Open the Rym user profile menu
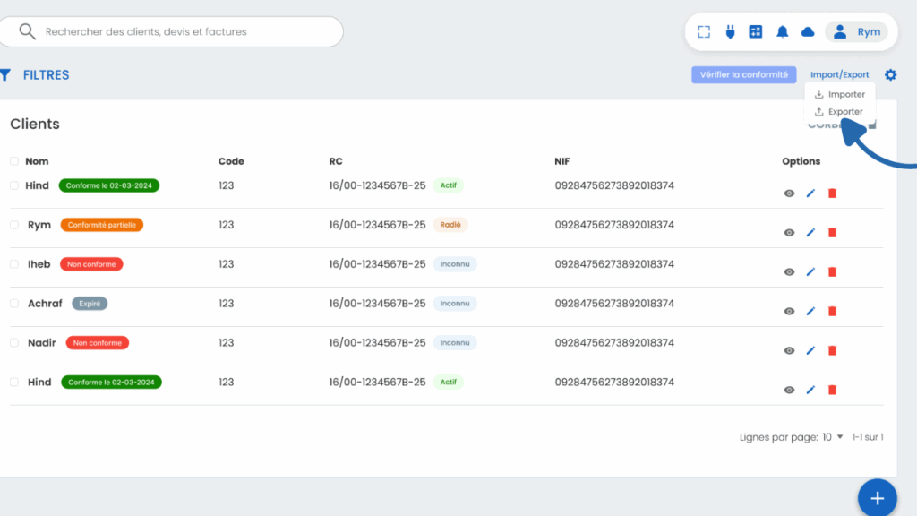The height and width of the screenshot is (516, 917). click(x=856, y=32)
